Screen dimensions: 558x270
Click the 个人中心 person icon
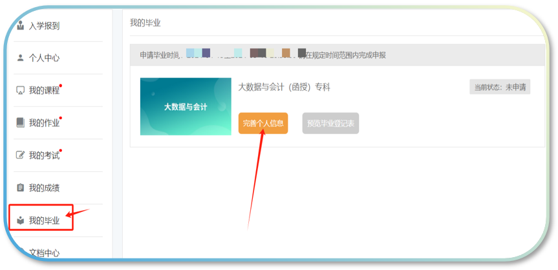pos(20,58)
